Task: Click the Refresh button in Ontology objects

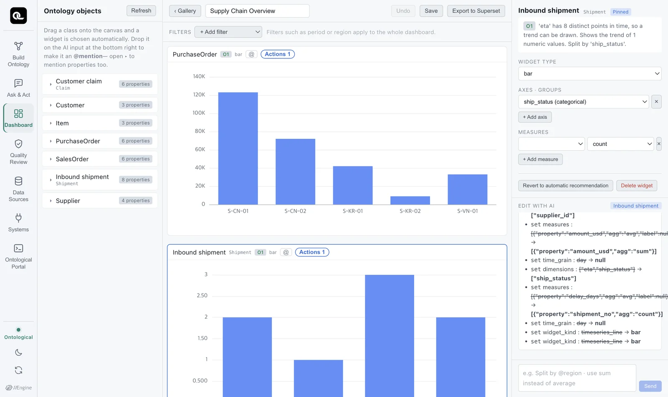Action: pos(141,11)
